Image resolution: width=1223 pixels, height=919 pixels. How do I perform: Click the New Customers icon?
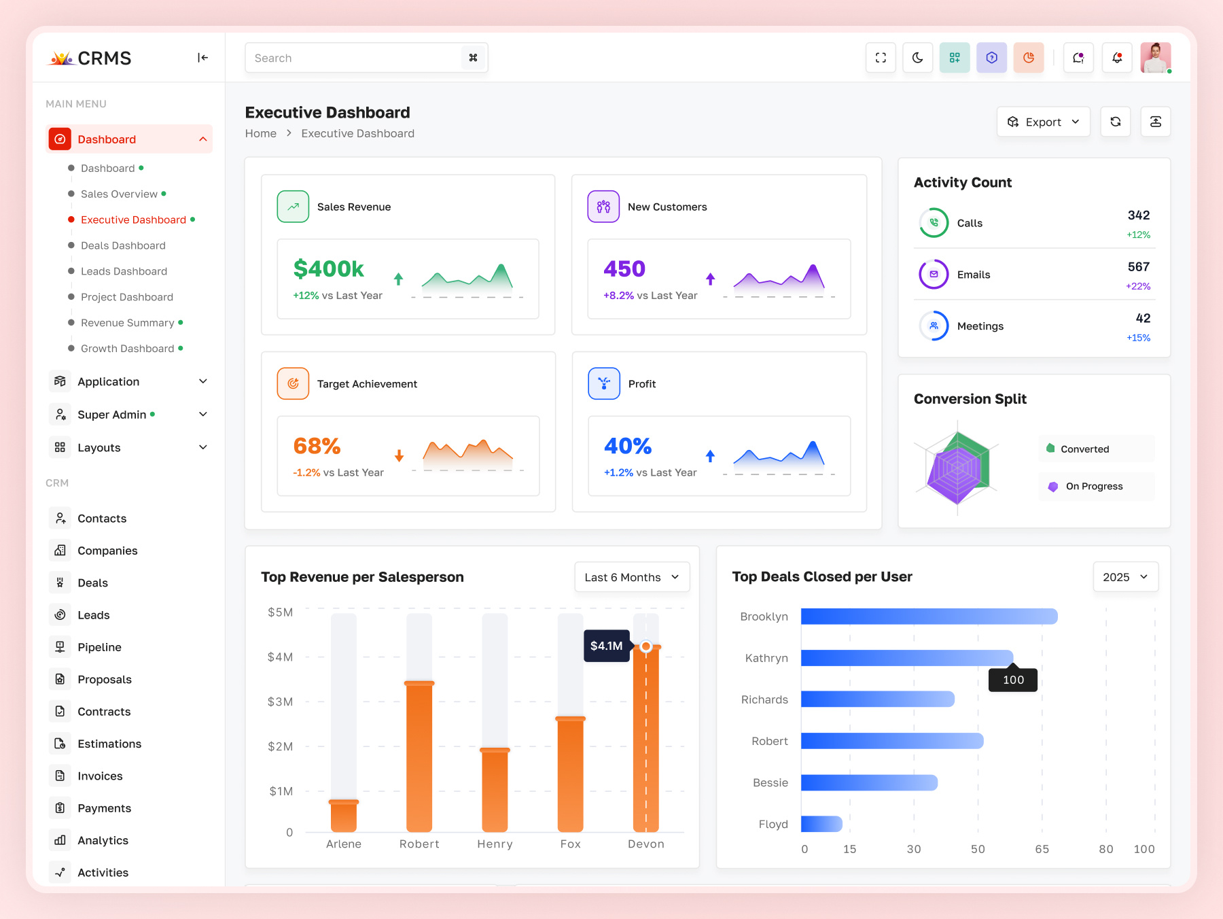603,207
